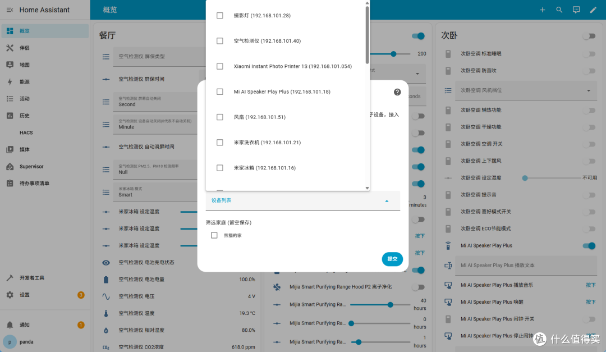Collapse sidebar with the hamburger menu icon

pyautogui.click(x=10, y=10)
